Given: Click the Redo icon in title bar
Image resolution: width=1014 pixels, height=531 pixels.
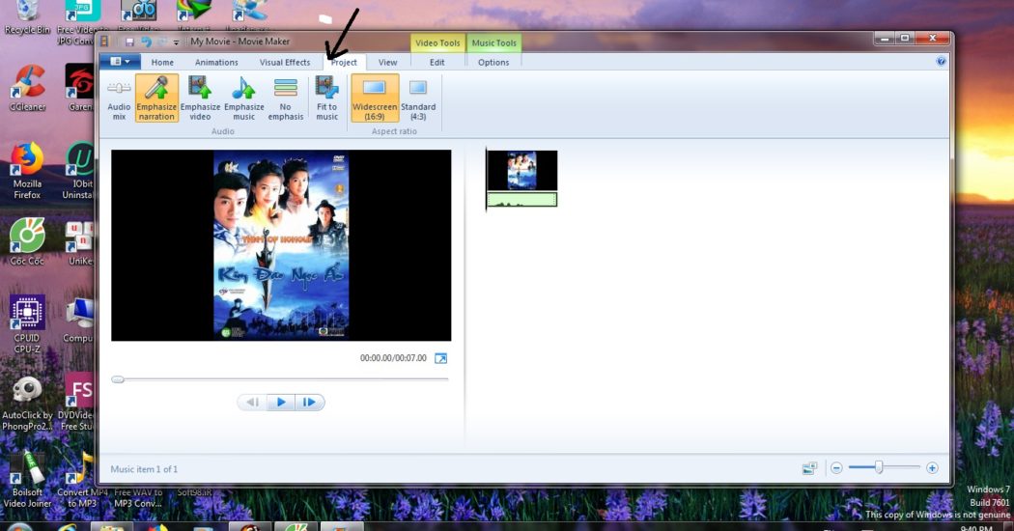Looking at the screenshot, I should [x=161, y=42].
